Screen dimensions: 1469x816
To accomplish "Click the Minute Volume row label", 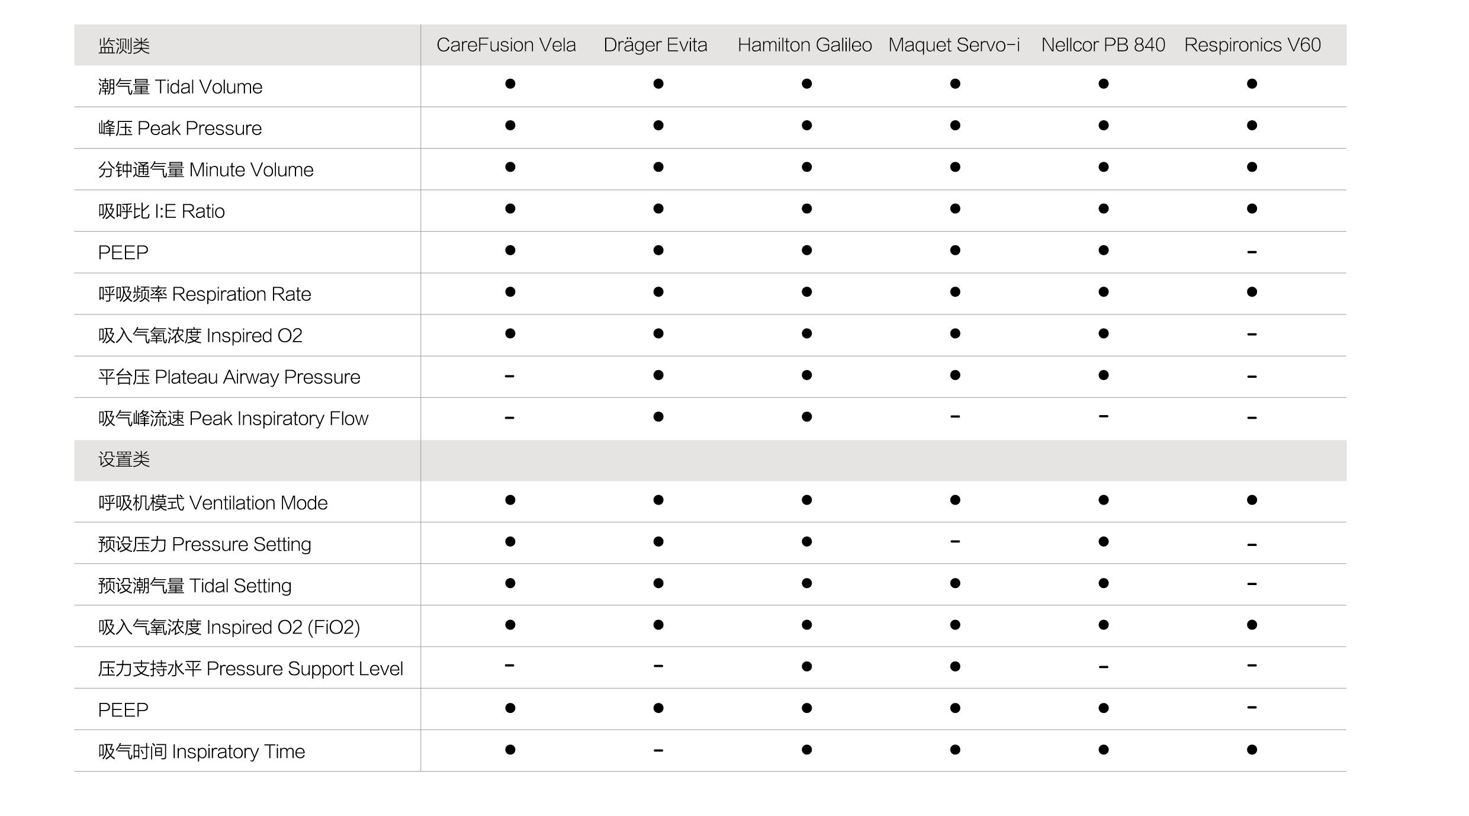I will click(205, 170).
